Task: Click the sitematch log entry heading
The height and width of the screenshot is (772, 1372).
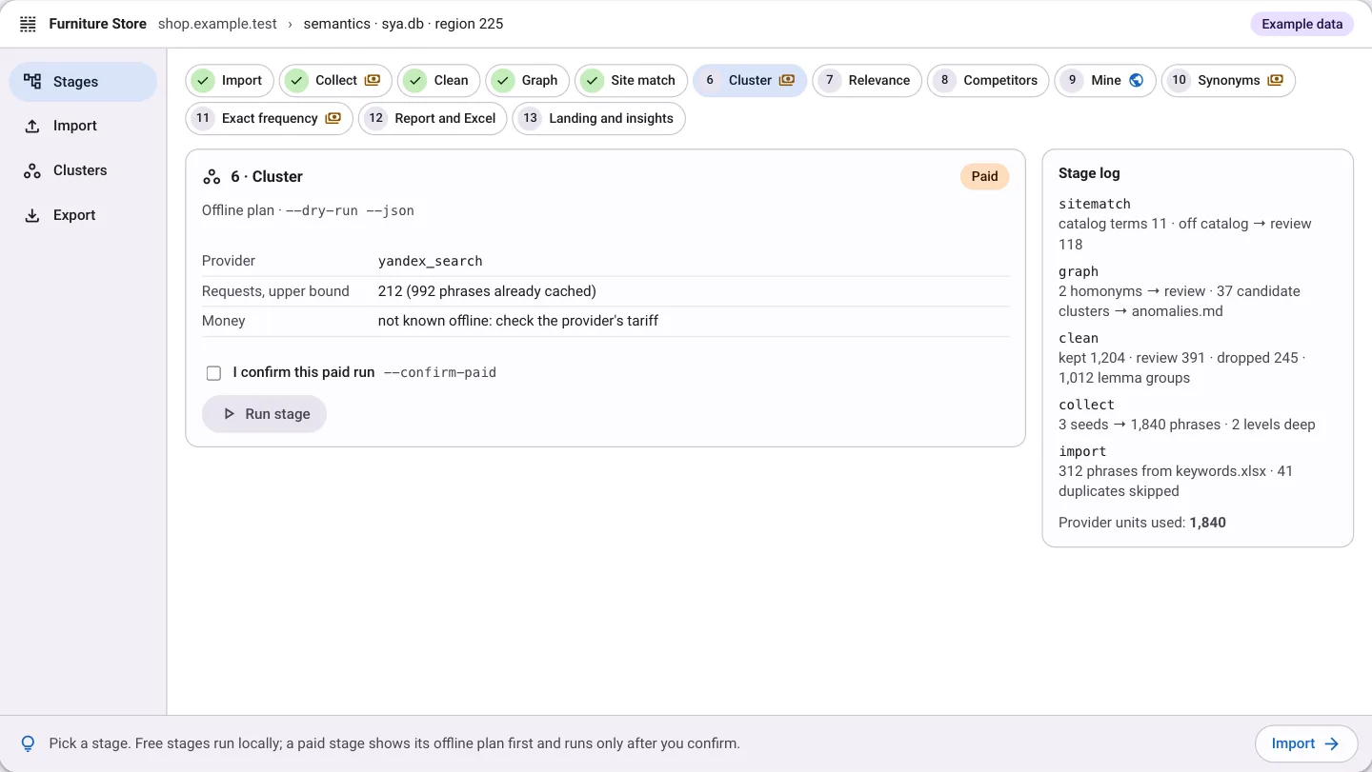Action: [1095, 204]
